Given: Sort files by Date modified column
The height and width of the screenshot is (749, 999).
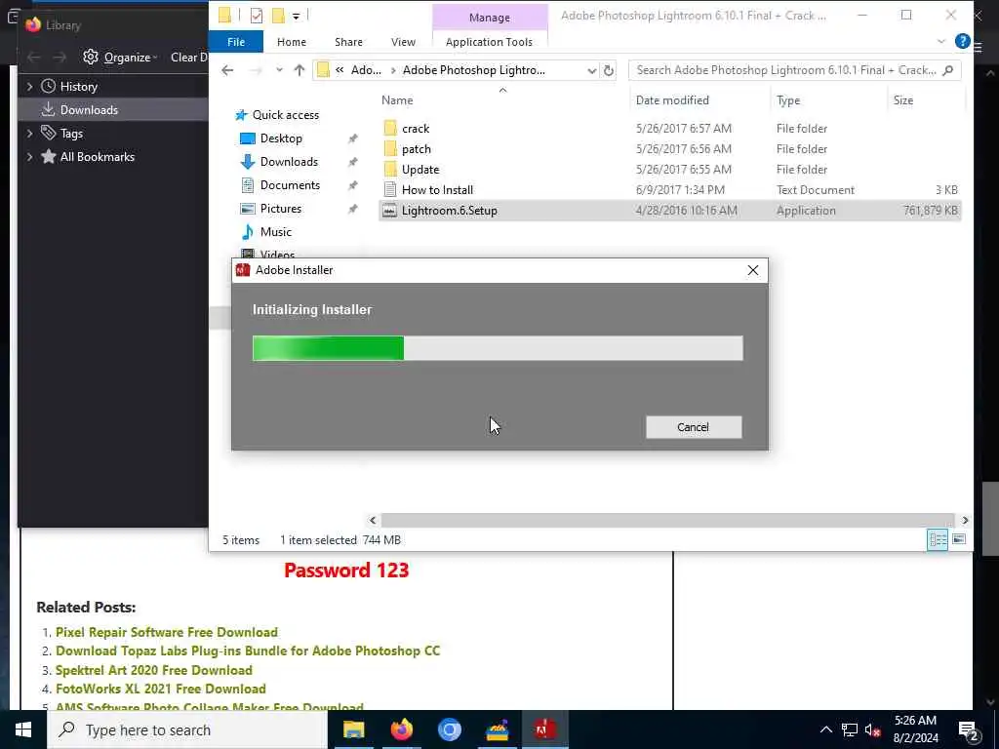Looking at the screenshot, I should pyautogui.click(x=672, y=100).
